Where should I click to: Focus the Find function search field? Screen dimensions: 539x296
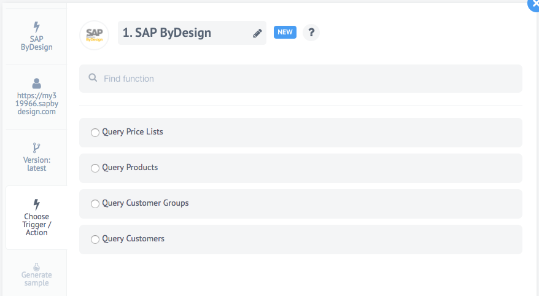(x=300, y=79)
